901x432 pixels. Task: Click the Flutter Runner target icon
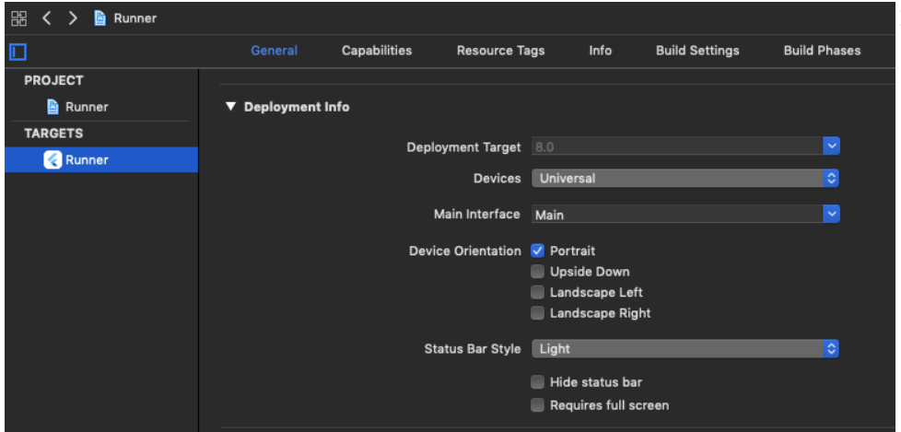52,160
